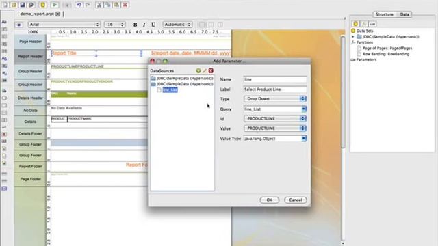Select the Page Footer band label
The width and height of the screenshot is (438, 246).
(30, 179)
